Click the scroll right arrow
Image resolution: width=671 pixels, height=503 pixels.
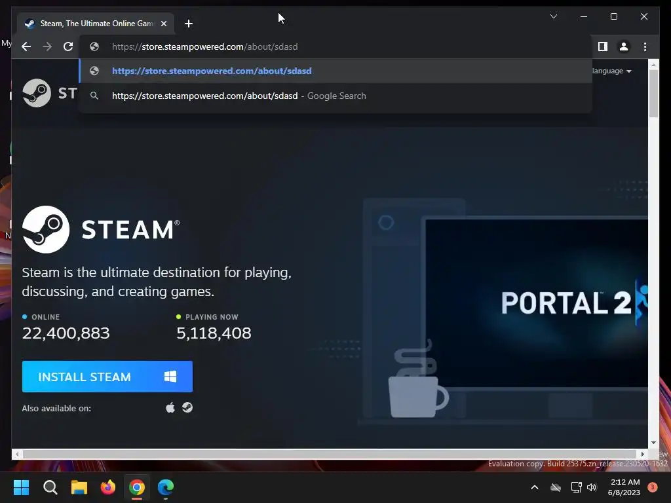pyautogui.click(x=642, y=455)
